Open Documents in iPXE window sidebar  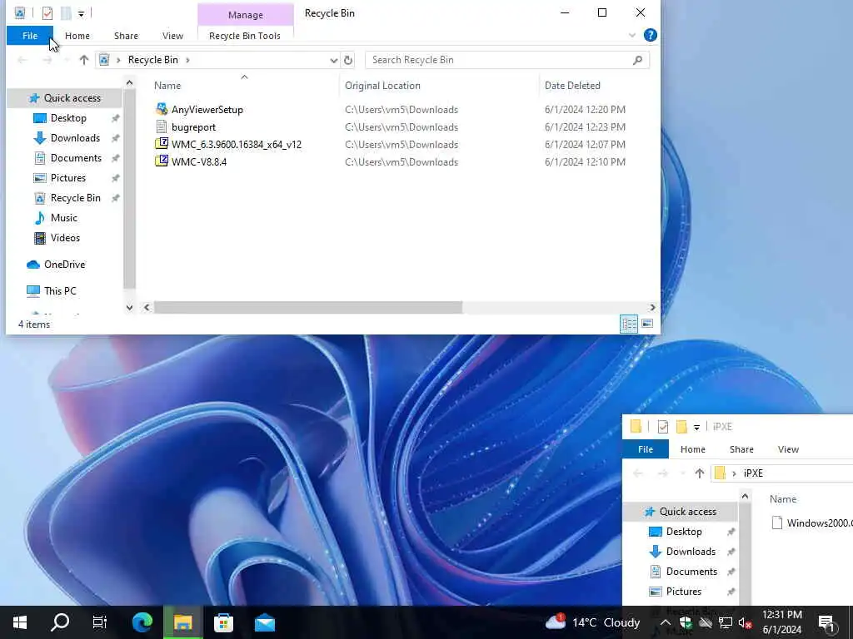(691, 572)
